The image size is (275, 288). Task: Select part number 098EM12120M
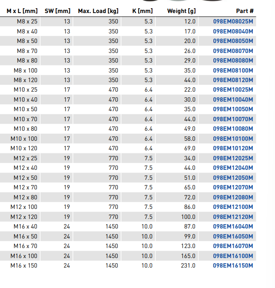point(233,217)
